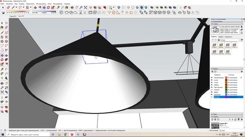Toggle visibility of second tag row
The height and width of the screenshot is (137, 245).
pyautogui.click(x=212, y=80)
